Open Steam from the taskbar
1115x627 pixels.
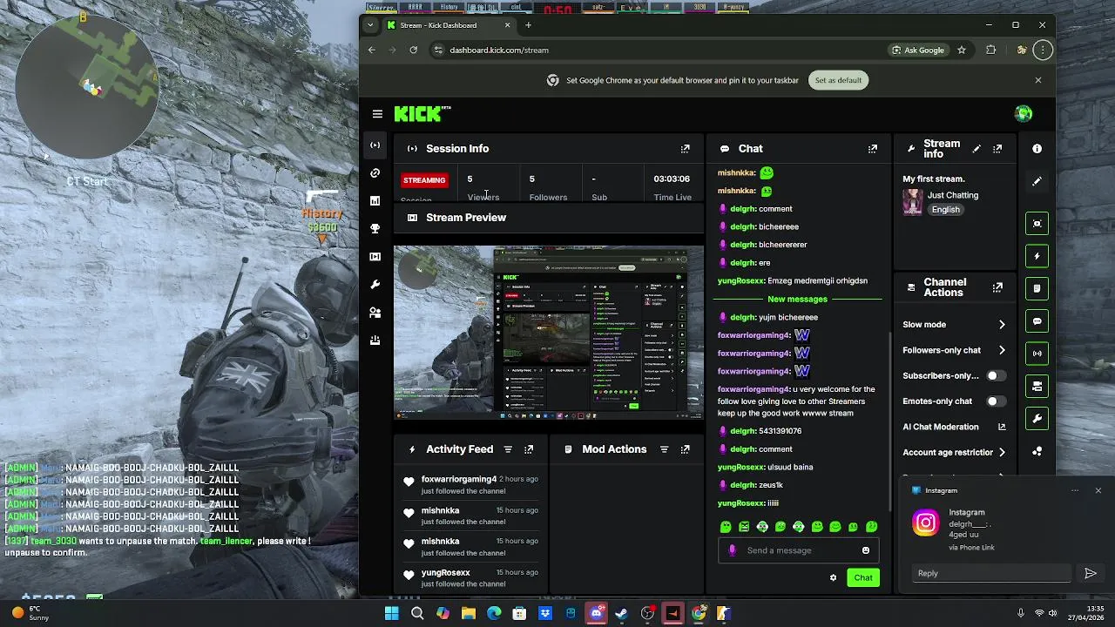coord(621,614)
